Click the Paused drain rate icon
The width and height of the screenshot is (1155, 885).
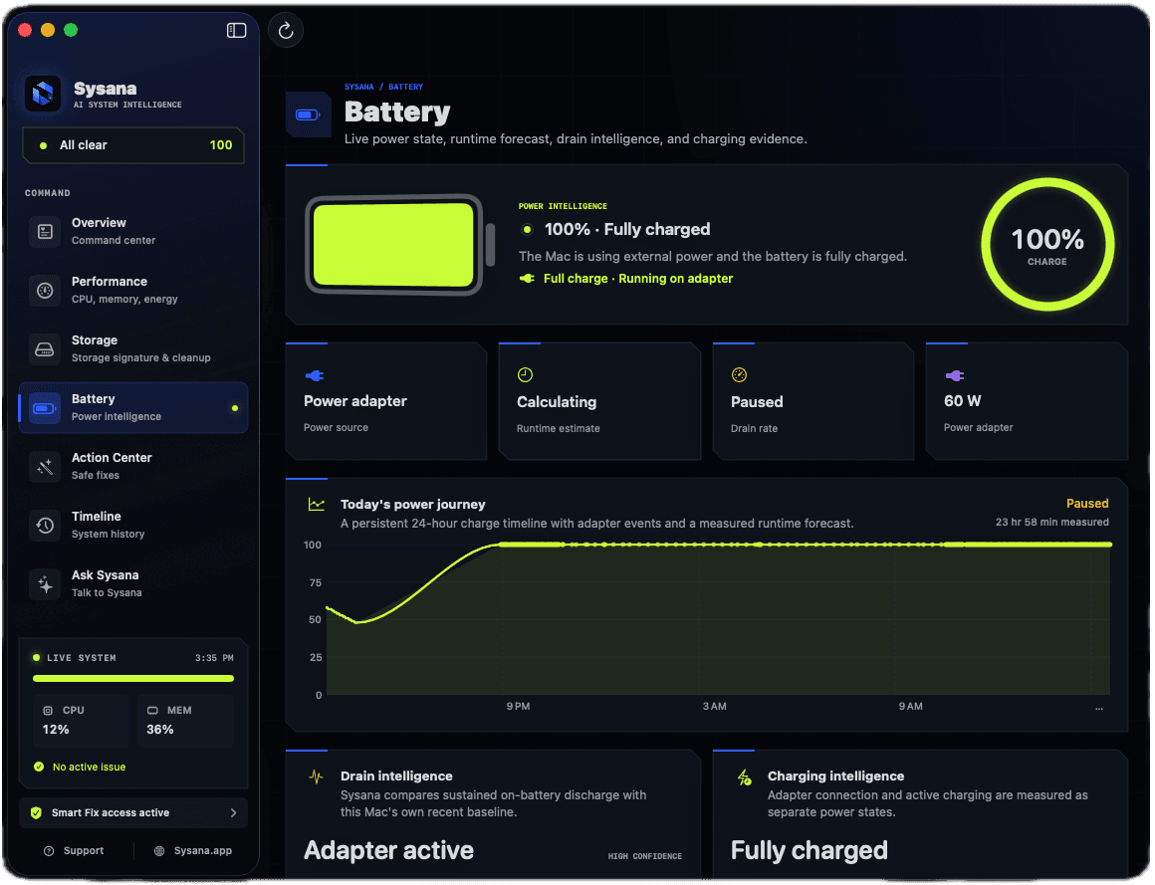coord(740,375)
